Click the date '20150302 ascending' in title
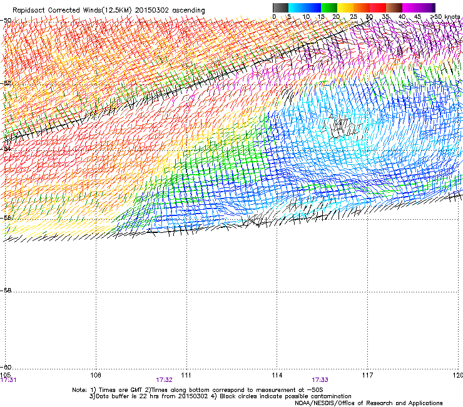Image resolution: width=463 pixels, height=407 pixels. pos(170,10)
